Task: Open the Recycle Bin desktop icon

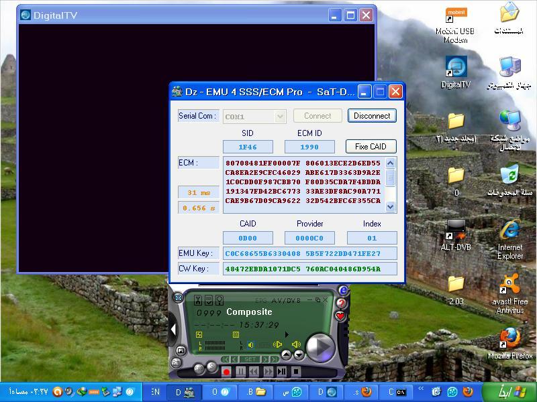Action: 510,181
